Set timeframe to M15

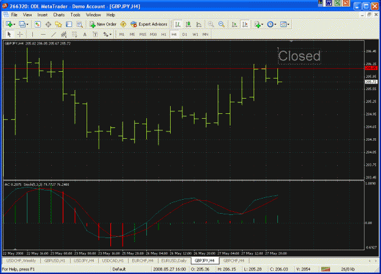point(143,35)
